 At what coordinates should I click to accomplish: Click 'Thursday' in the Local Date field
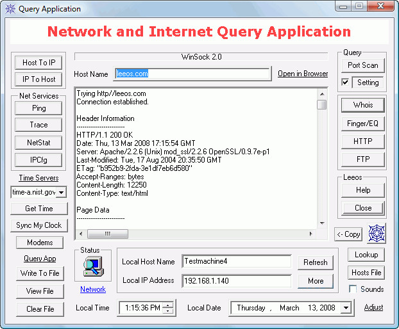(x=251, y=308)
